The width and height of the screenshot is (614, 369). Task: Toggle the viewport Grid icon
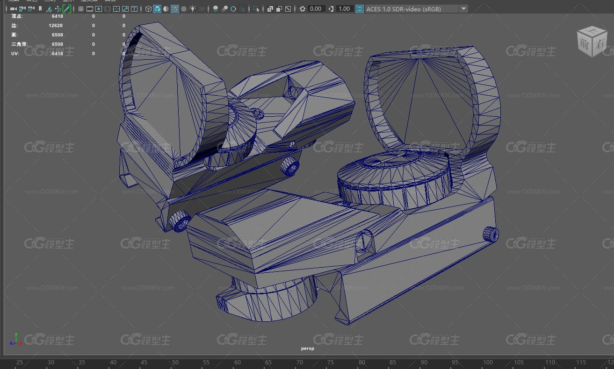tap(81, 9)
